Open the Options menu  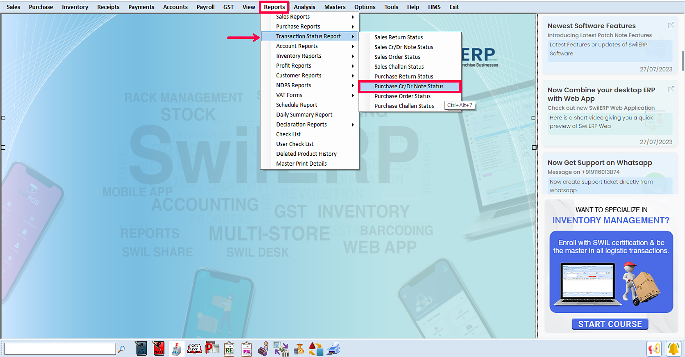[365, 7]
